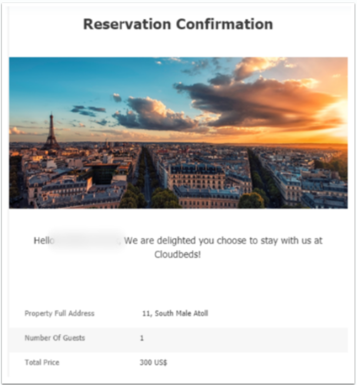The height and width of the screenshot is (385, 357).
Task: Click the Paris skyline banner image
Action: point(178,132)
